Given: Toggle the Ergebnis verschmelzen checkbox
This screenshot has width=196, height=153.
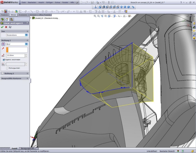Looking at the screenshot, I should (x=4, y=60).
